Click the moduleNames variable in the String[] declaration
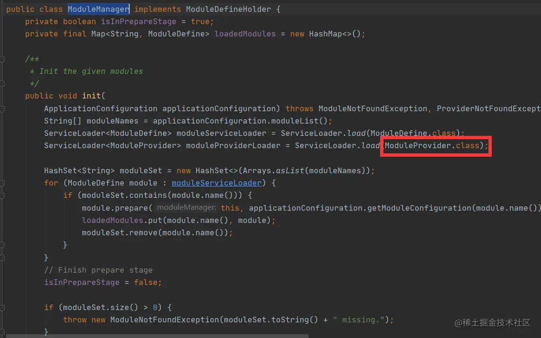The width and height of the screenshot is (541, 338). click(x=113, y=121)
